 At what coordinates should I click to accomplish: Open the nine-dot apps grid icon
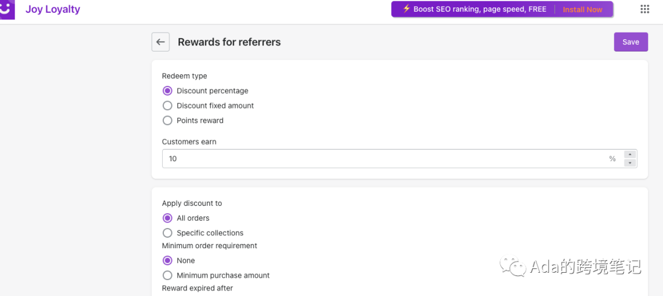tap(645, 9)
